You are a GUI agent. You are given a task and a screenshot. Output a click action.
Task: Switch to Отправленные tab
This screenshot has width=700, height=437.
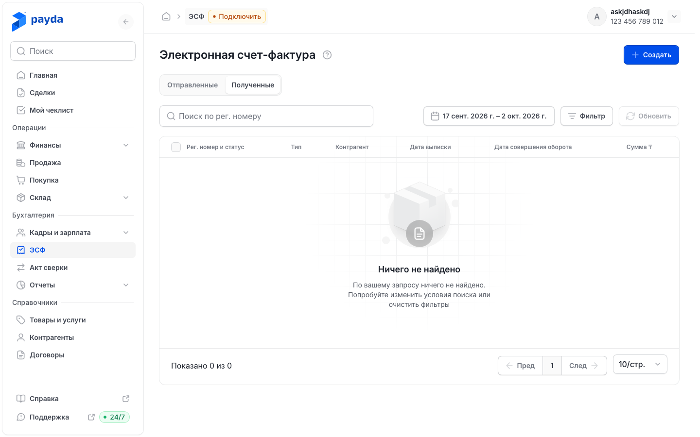(192, 85)
